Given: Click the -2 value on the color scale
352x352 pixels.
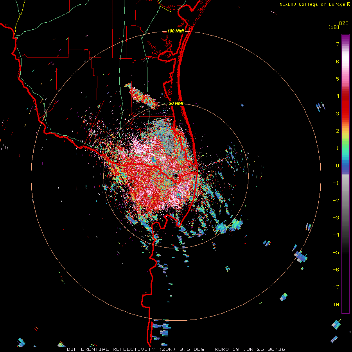Looking at the screenshot, I should (336, 201).
